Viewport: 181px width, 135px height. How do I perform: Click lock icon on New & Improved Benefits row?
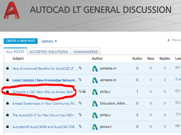point(8,68)
